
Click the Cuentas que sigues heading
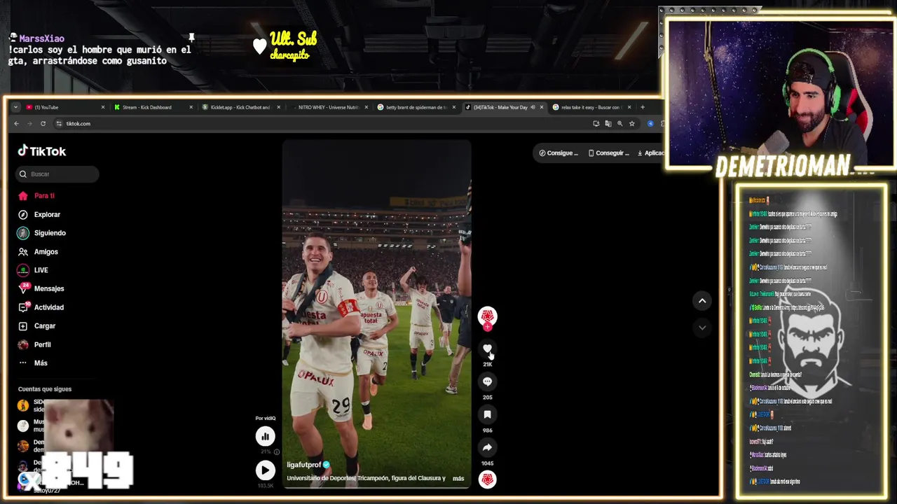click(45, 389)
